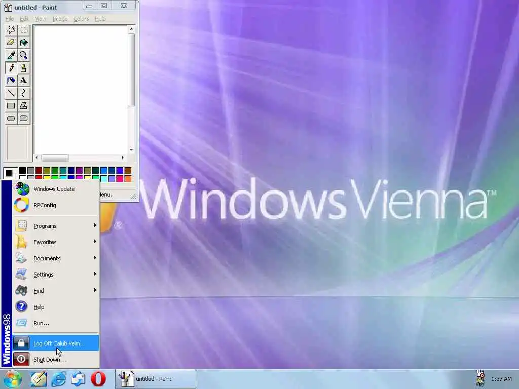This screenshot has height=389, width=519.
Task: Launch Opera browser from quick launch
Action: pyautogui.click(x=98, y=379)
